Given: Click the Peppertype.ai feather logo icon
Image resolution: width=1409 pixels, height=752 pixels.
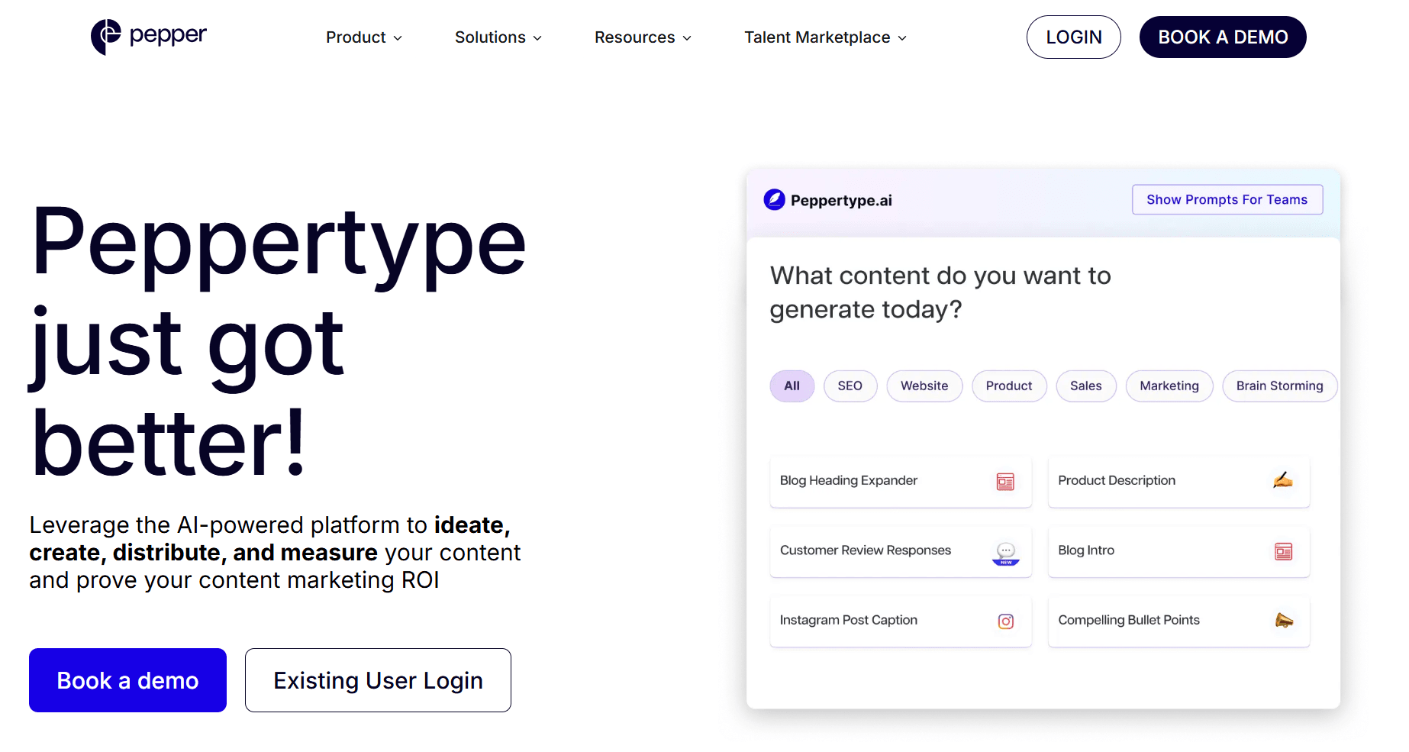Looking at the screenshot, I should tap(774, 200).
